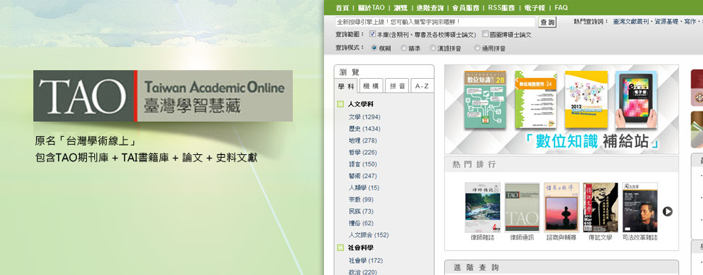The height and width of the screenshot is (275, 703).
Task: Collapse the 人文學科 category icon
Action: [x=341, y=104]
